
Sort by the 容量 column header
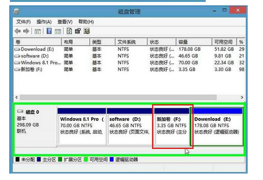pyautogui.click(x=194, y=42)
